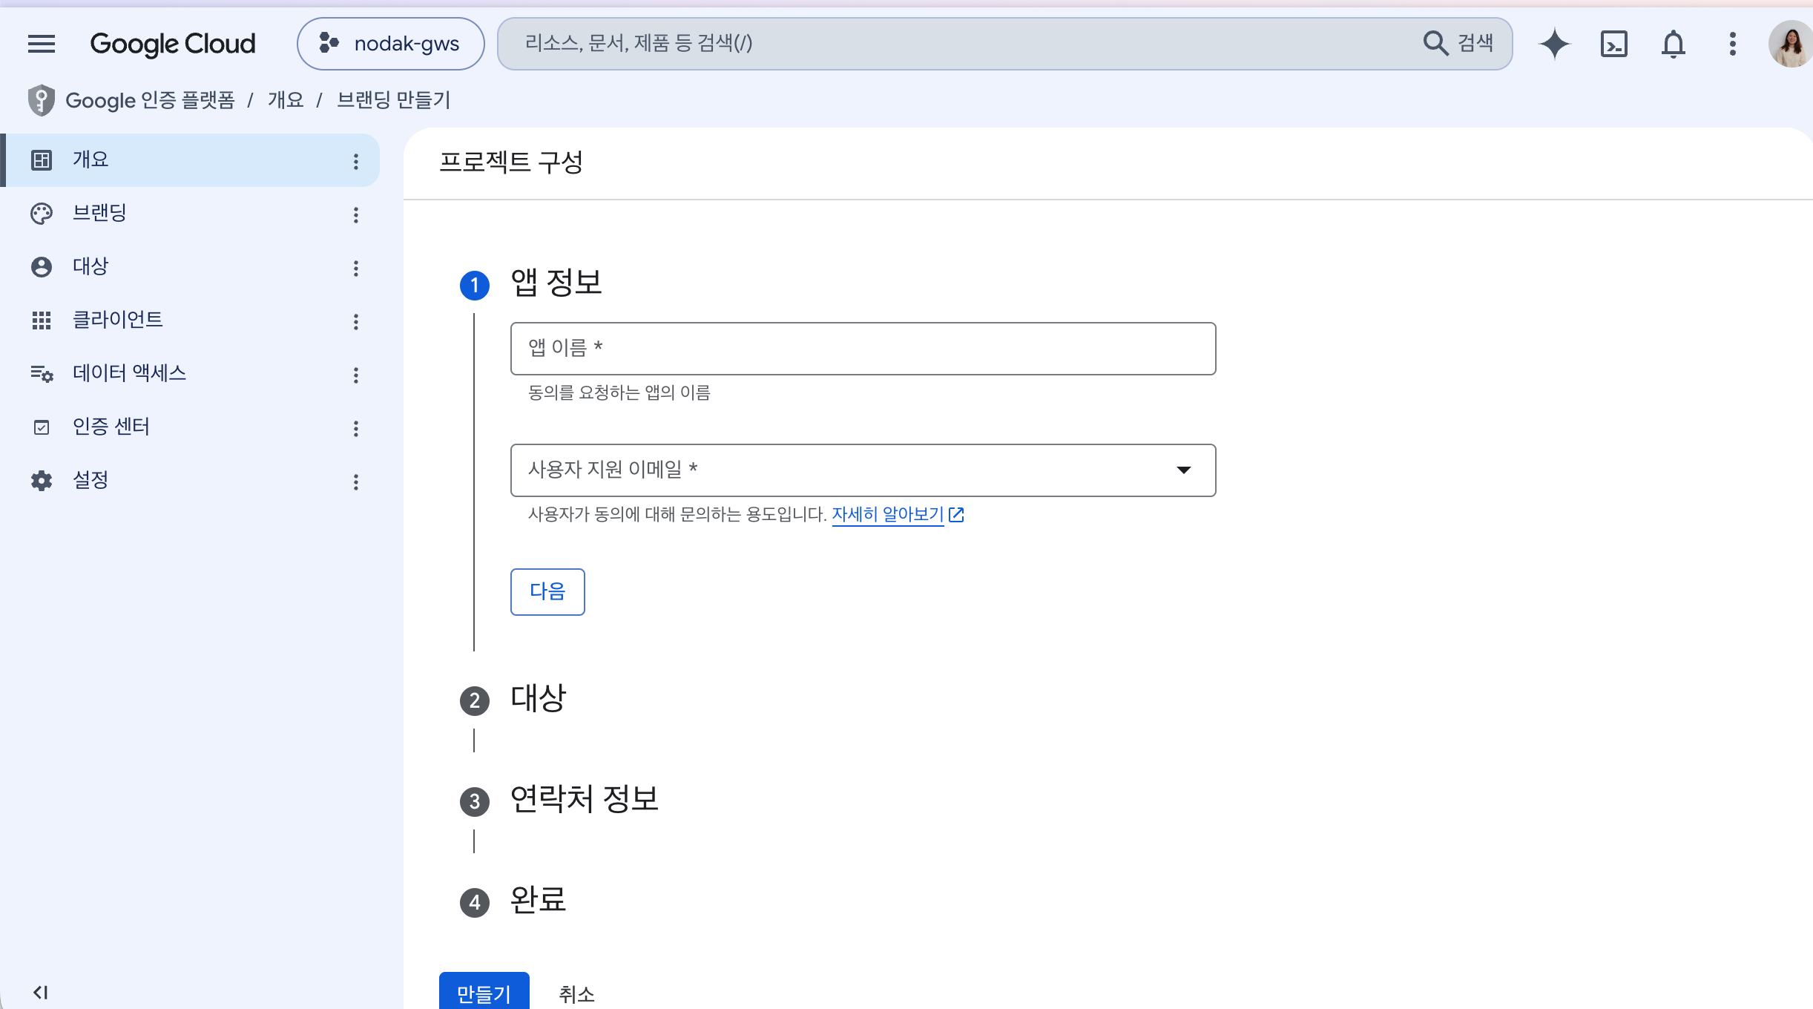Screen dimensions: 1813x1009
Task: Select 클라이언트 in the sidebar
Action: point(191,321)
